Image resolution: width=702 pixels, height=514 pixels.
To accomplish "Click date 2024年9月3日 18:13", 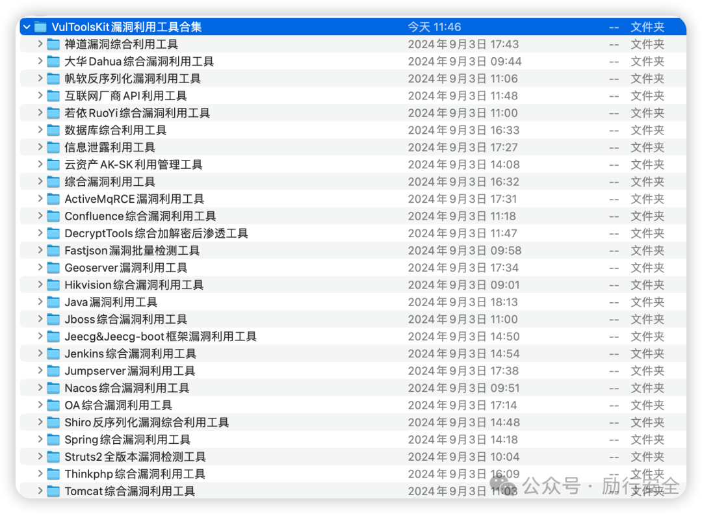I will (463, 302).
